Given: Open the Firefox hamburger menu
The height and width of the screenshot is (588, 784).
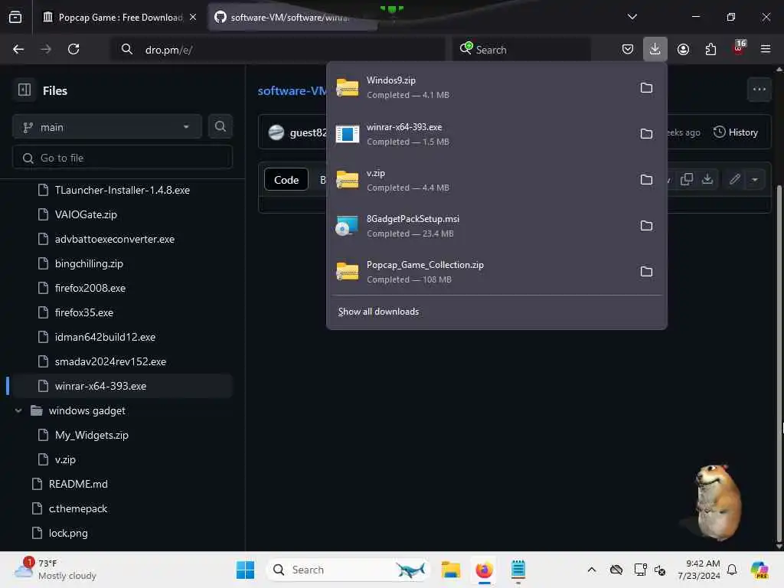Looking at the screenshot, I should [765, 49].
